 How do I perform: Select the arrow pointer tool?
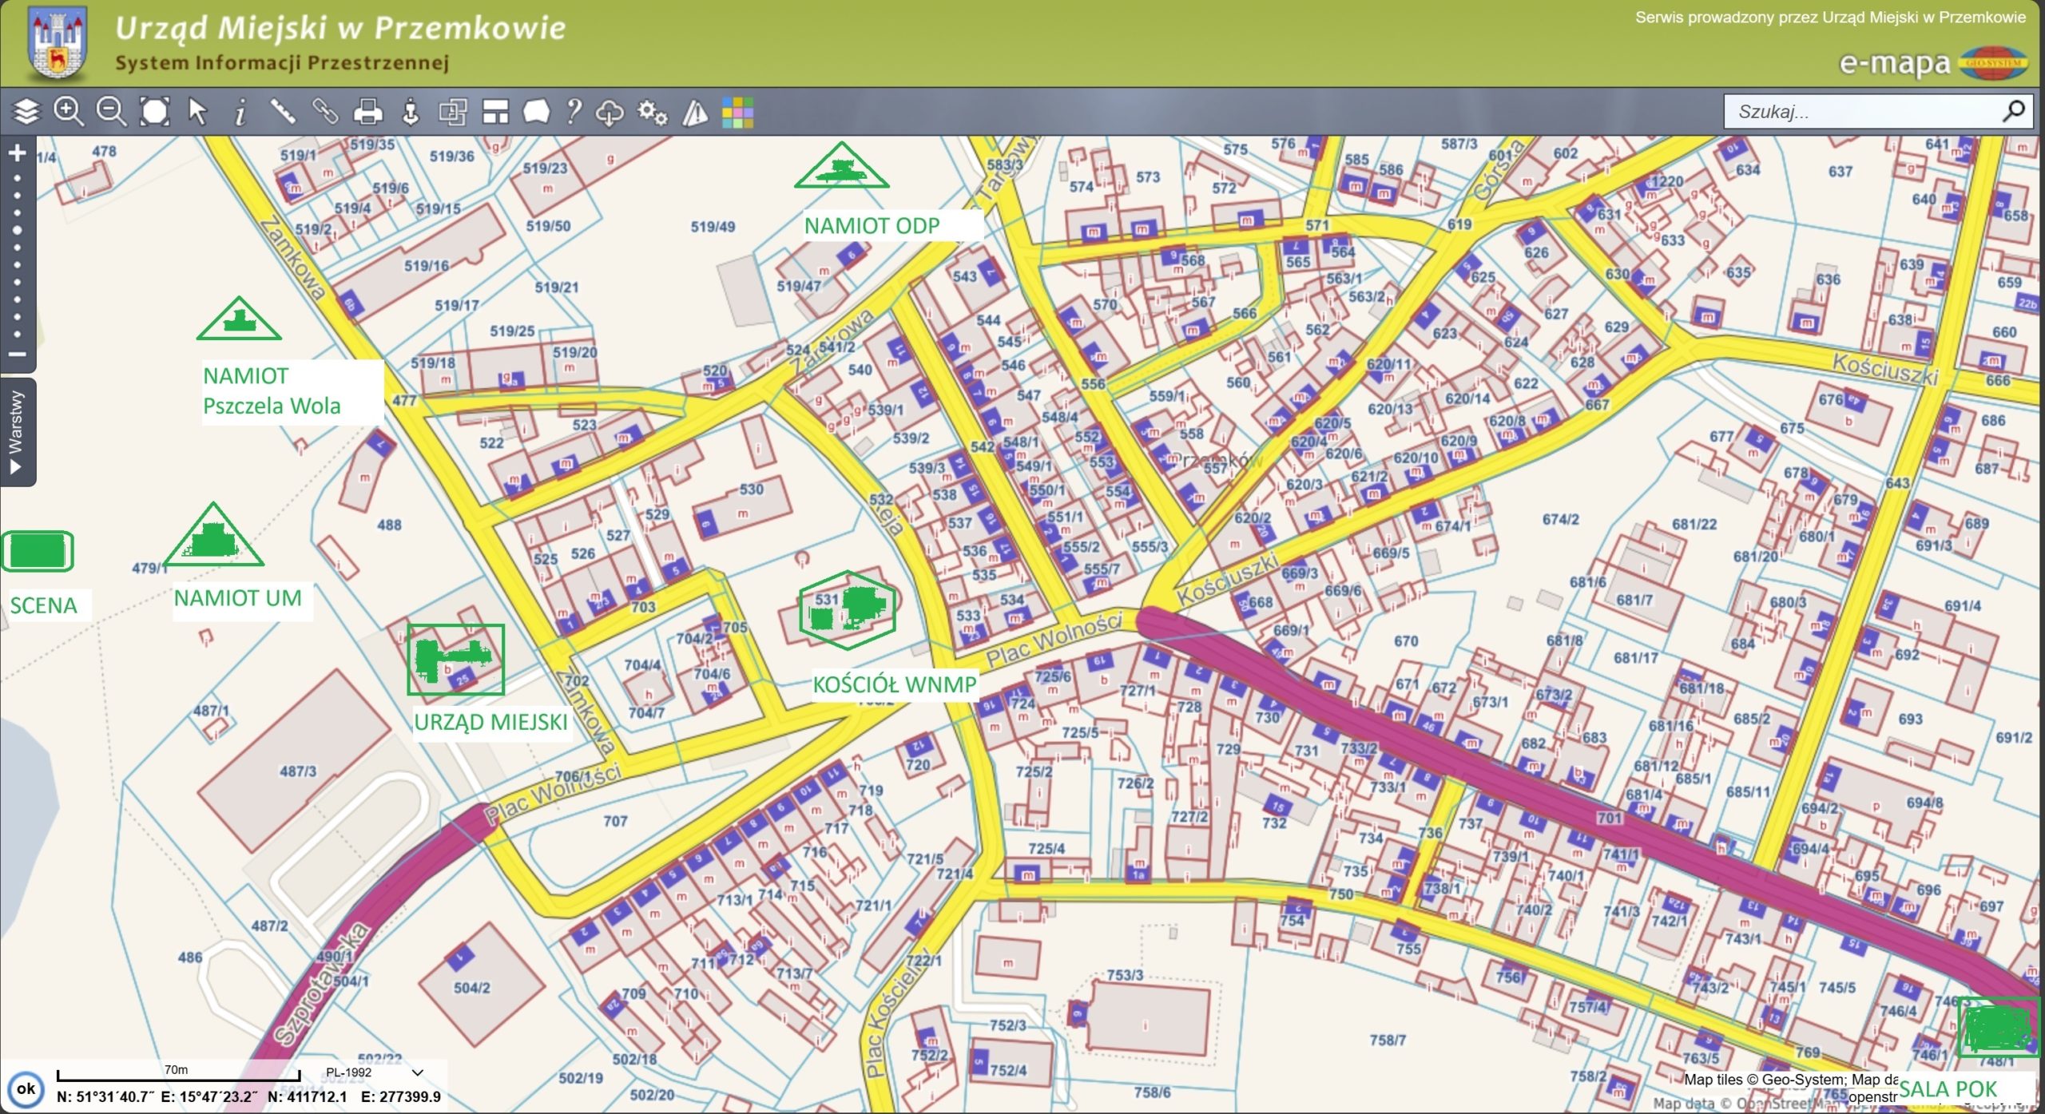click(197, 112)
